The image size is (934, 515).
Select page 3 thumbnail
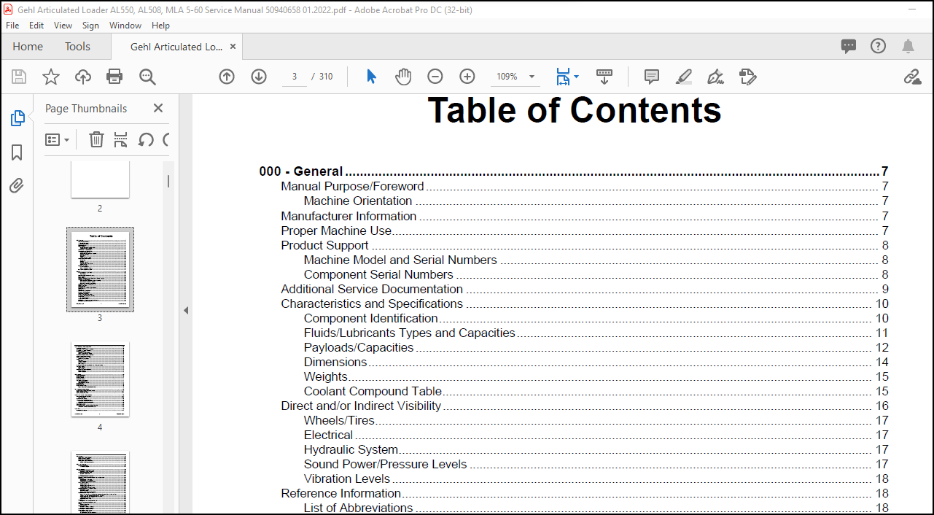(x=100, y=269)
